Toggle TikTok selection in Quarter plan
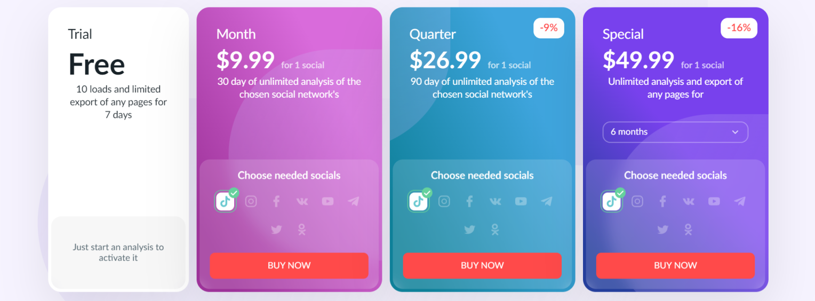This screenshot has width=815, height=301. point(418,201)
